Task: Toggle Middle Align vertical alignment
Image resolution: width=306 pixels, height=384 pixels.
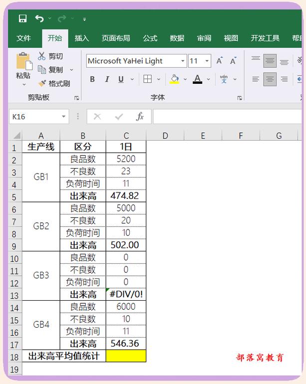Action: (270, 60)
